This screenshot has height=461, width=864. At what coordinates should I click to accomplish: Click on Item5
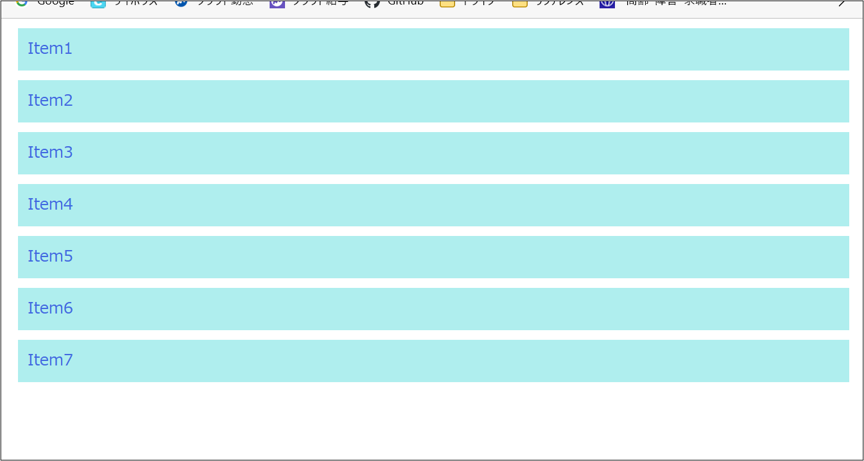[433, 257]
